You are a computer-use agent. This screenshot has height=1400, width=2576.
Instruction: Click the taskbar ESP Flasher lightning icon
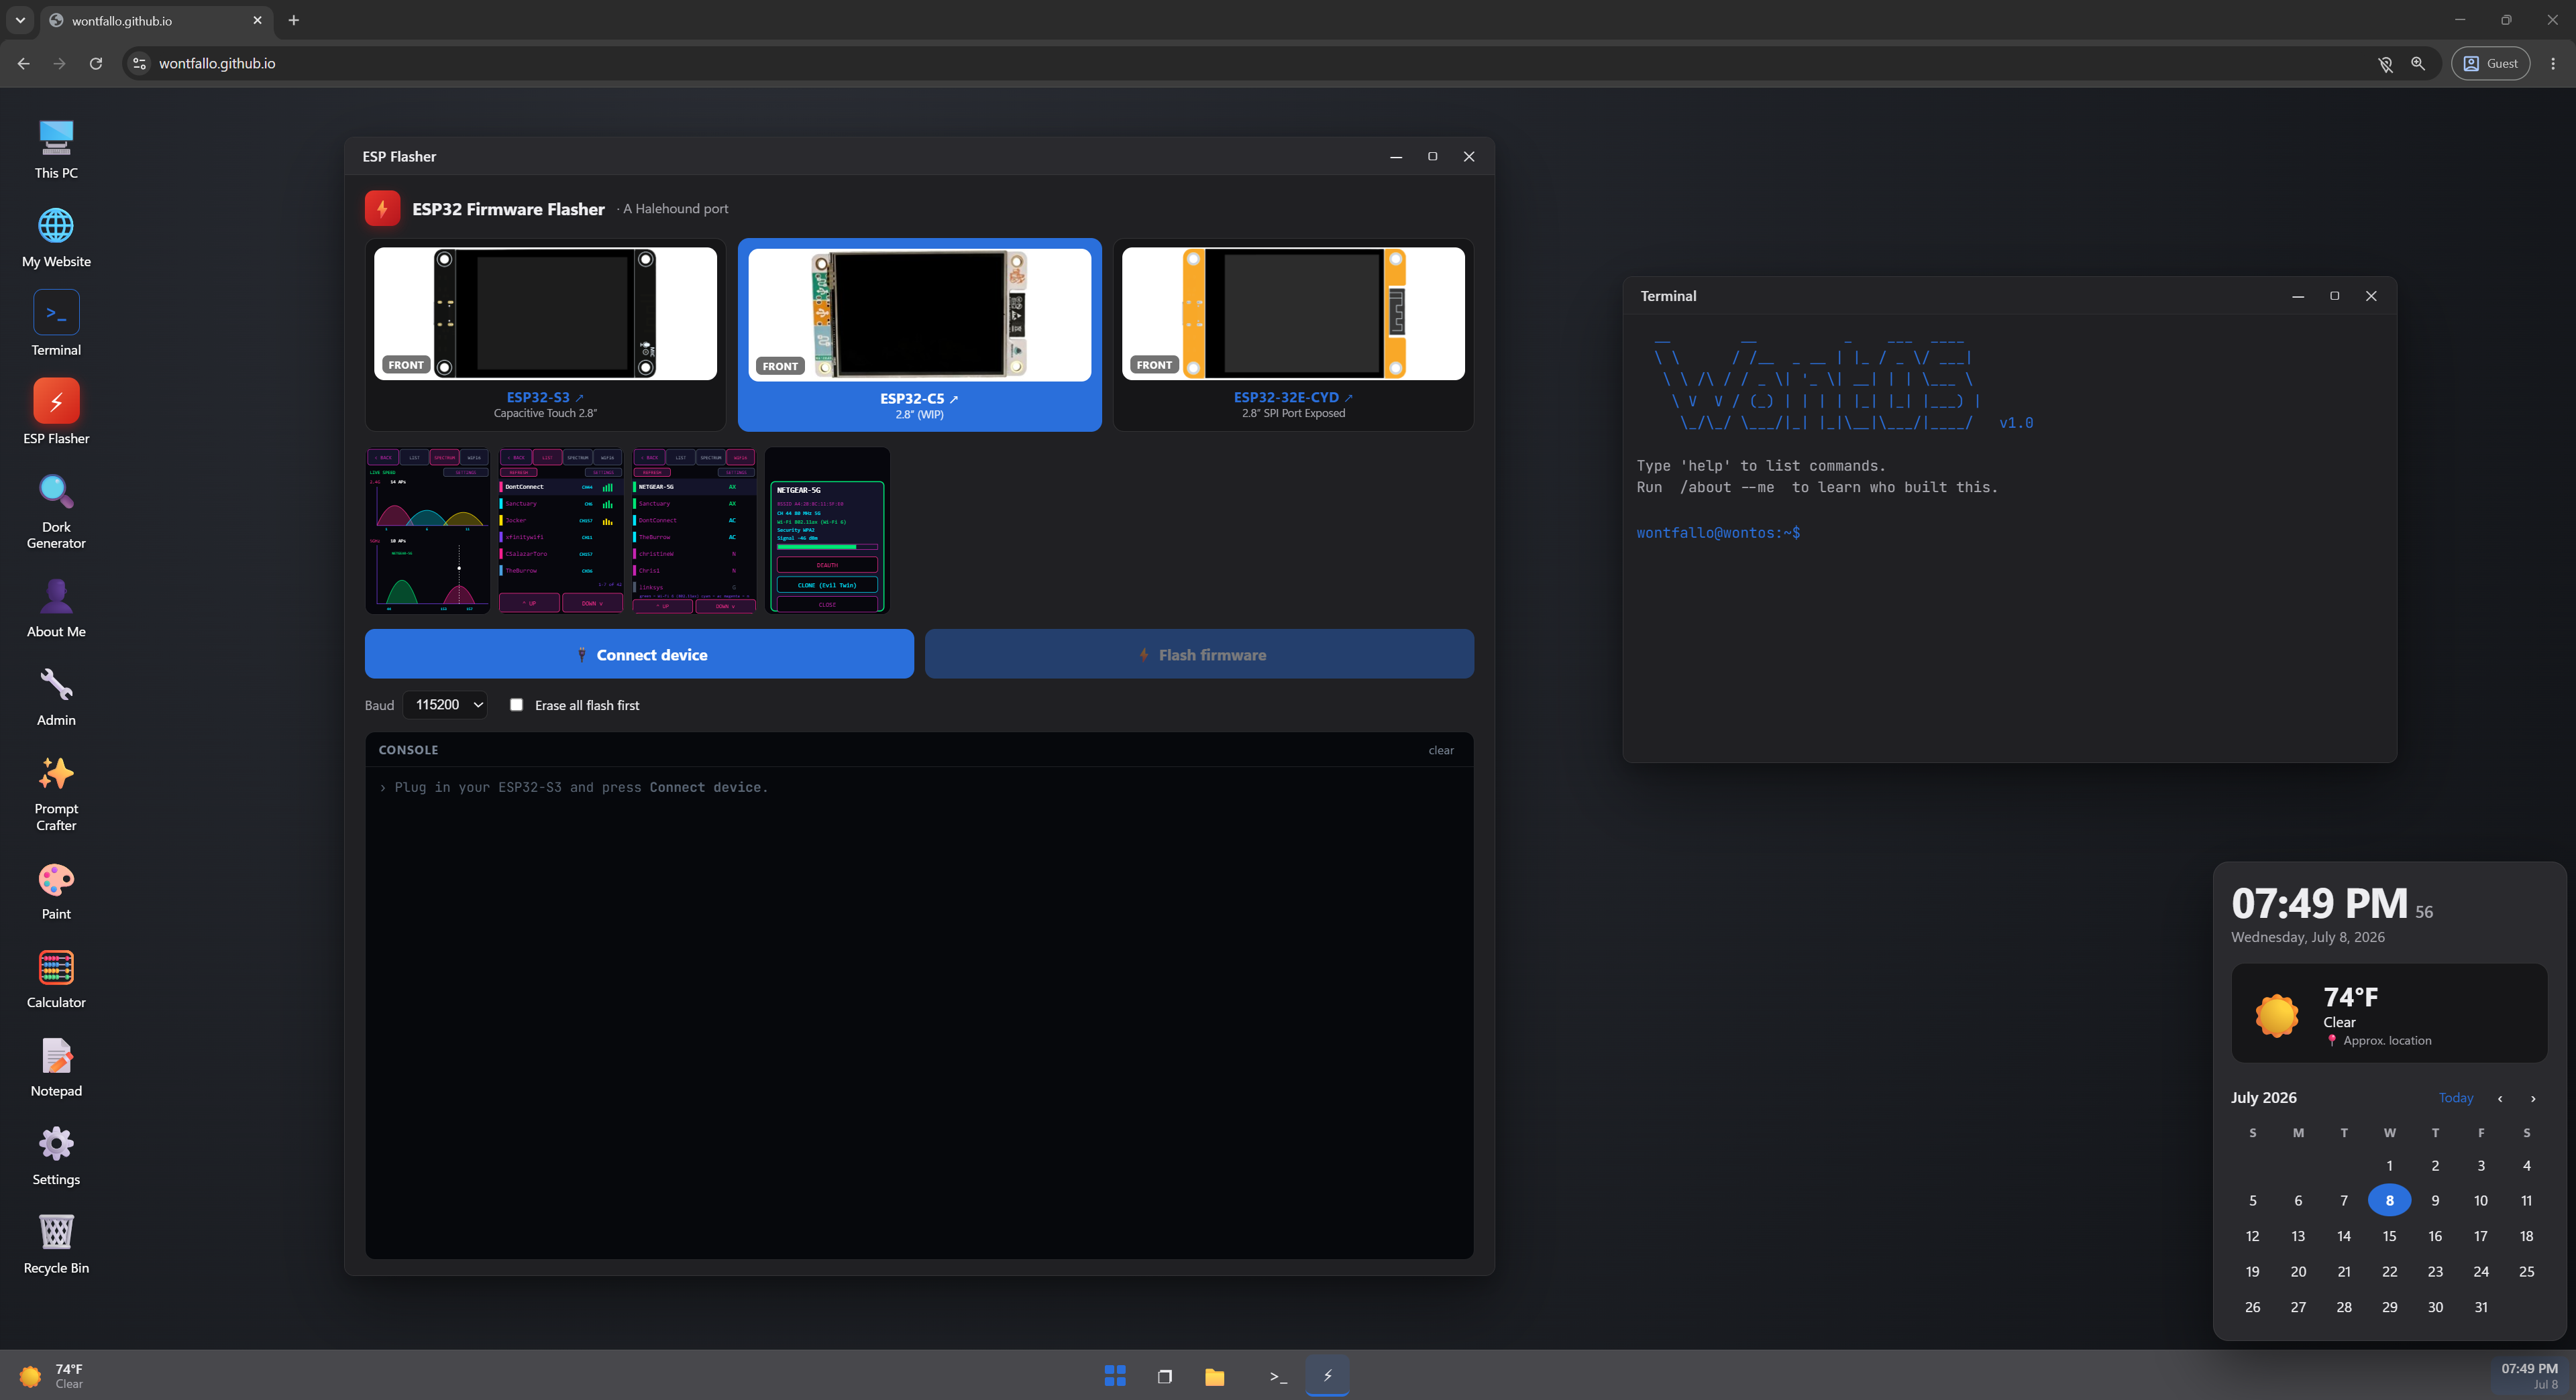(x=1327, y=1376)
